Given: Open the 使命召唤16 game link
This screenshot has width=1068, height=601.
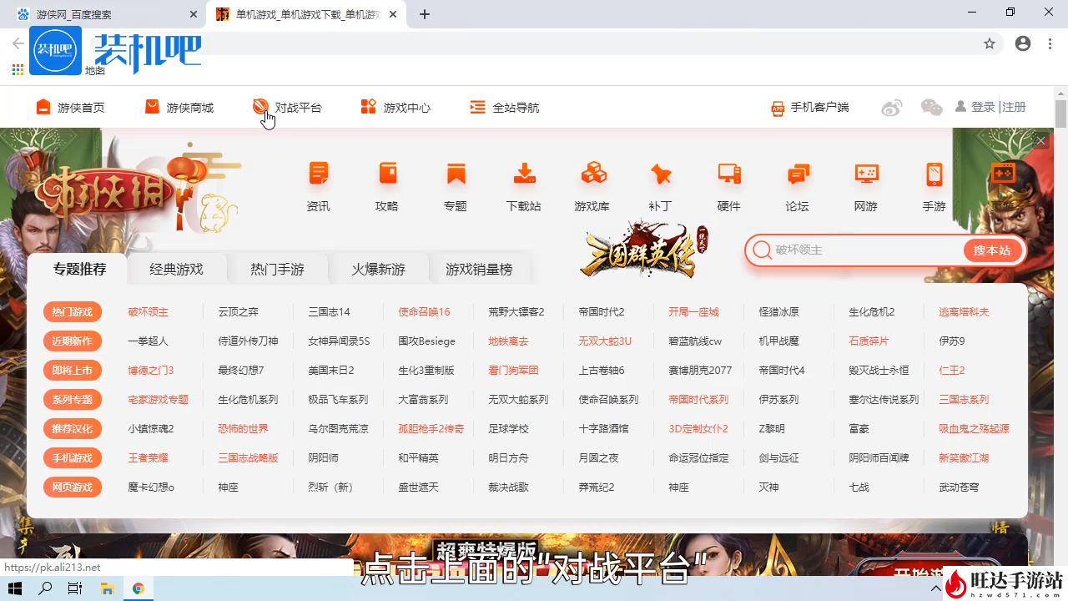Looking at the screenshot, I should [x=424, y=311].
